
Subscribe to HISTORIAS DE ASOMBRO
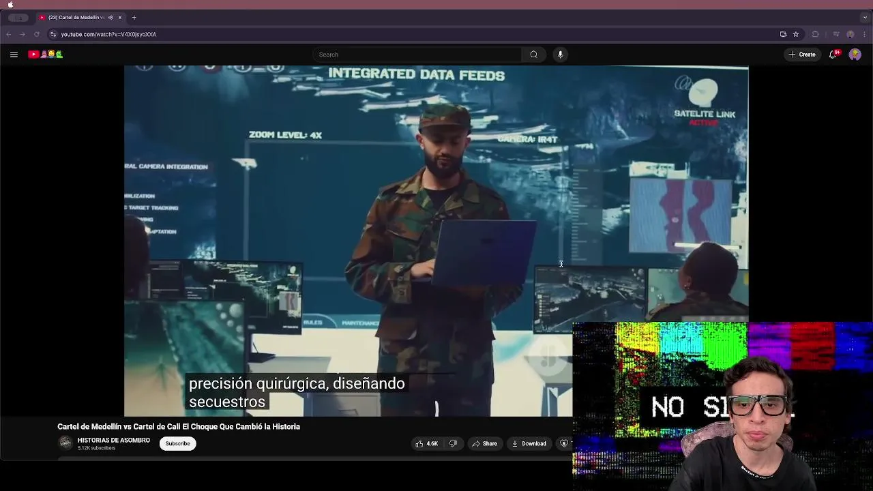click(177, 443)
